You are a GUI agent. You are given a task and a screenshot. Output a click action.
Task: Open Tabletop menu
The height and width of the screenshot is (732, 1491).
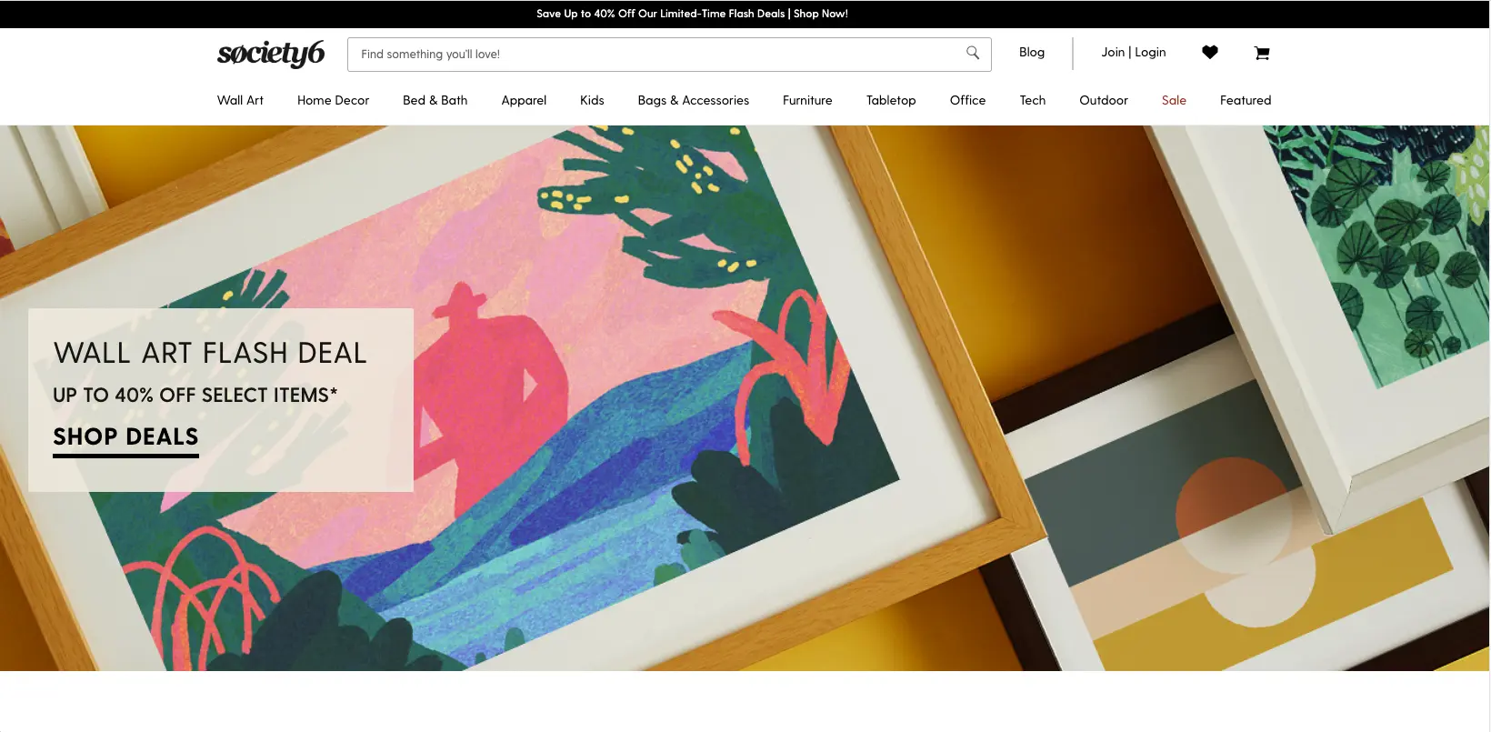pos(891,100)
